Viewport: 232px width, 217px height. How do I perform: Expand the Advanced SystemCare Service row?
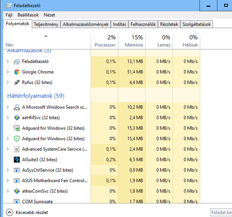click(8, 149)
